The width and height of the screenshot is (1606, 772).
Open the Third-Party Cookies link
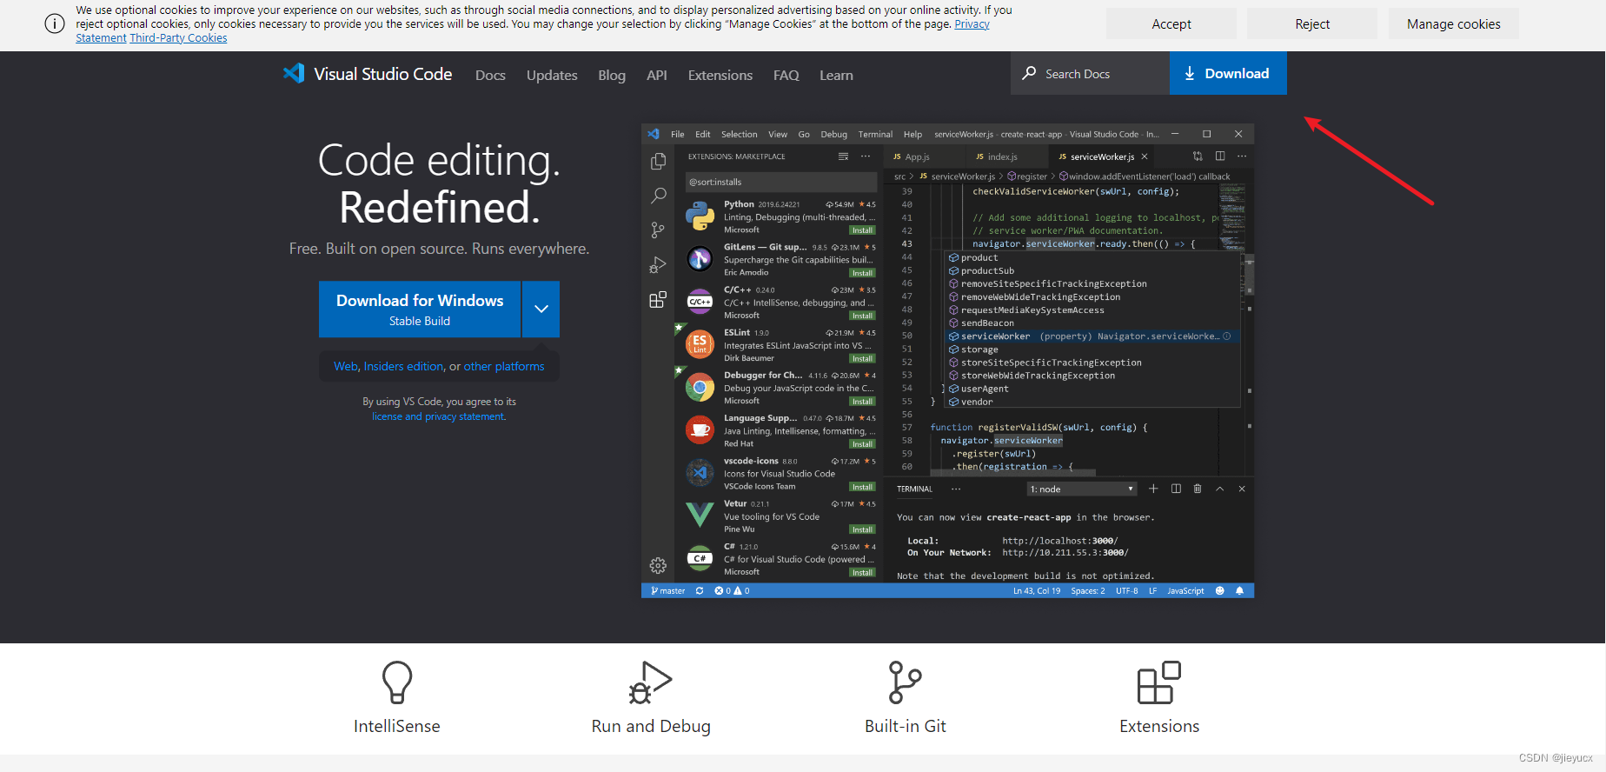coord(178,38)
